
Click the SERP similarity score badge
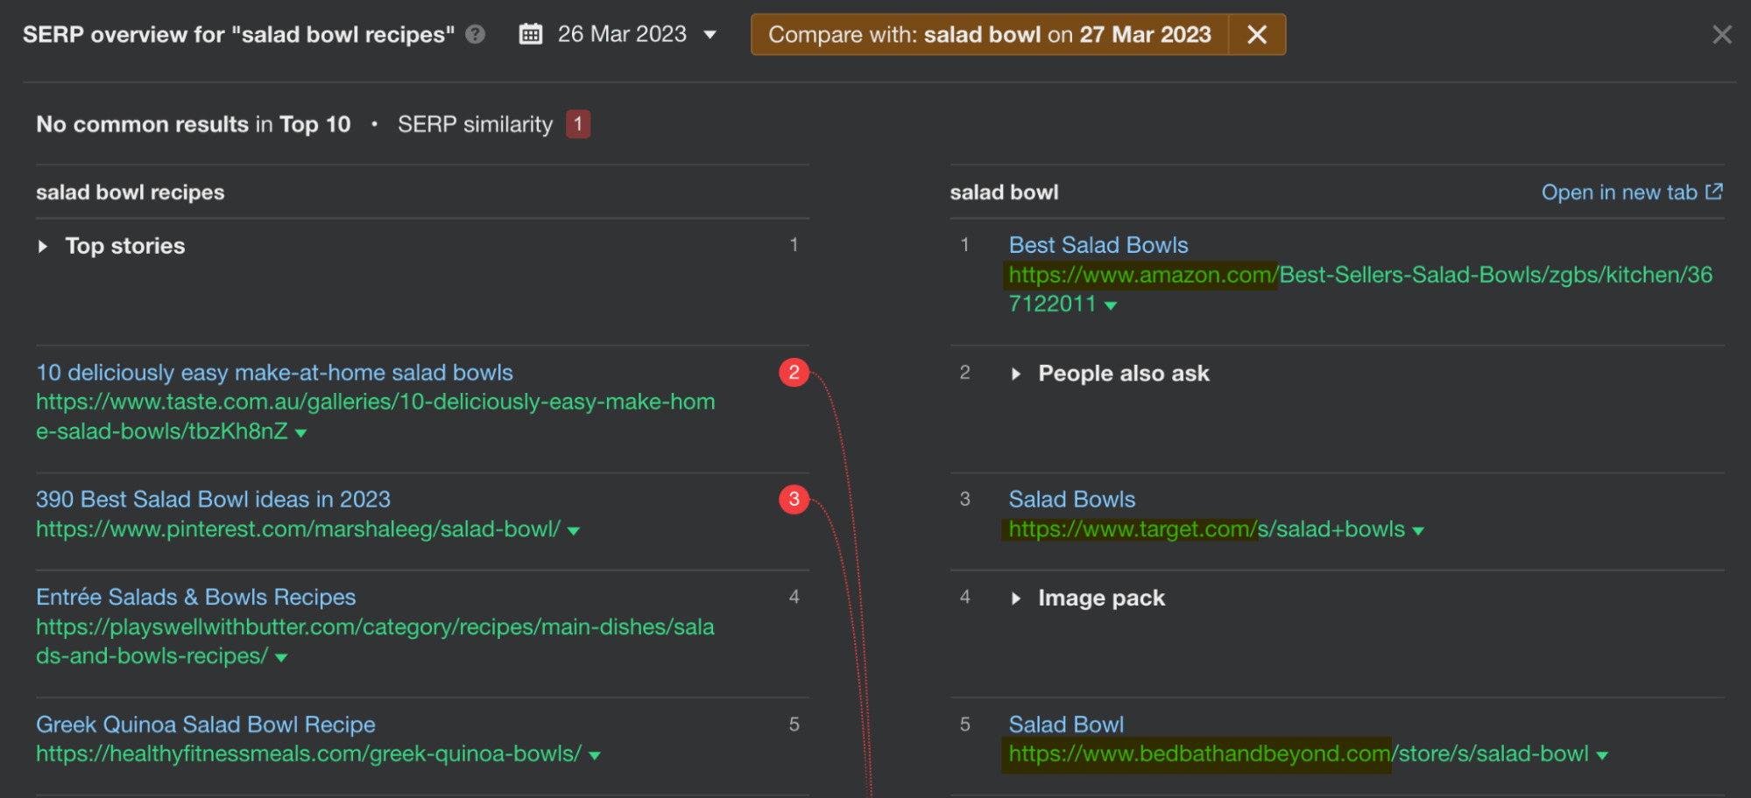tap(578, 124)
